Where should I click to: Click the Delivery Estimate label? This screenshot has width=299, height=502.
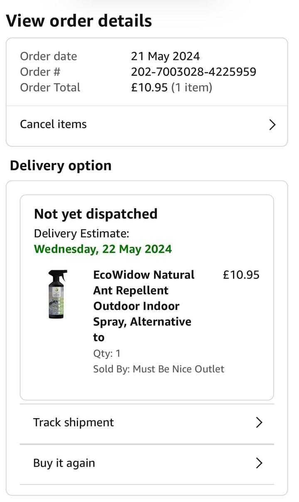point(81,234)
